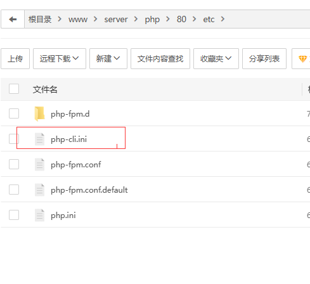Click the php-fpm.conf.default file icon
310x284 pixels.
point(39,190)
